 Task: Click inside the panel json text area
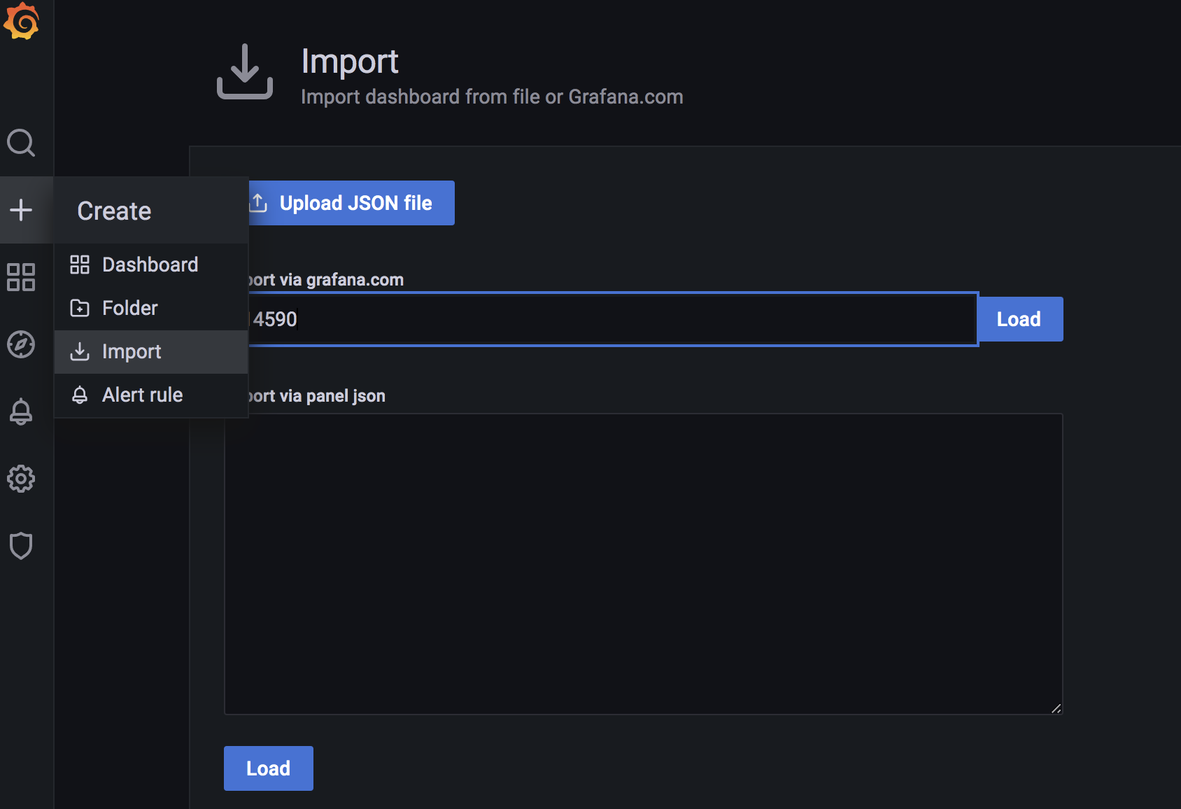(x=643, y=564)
